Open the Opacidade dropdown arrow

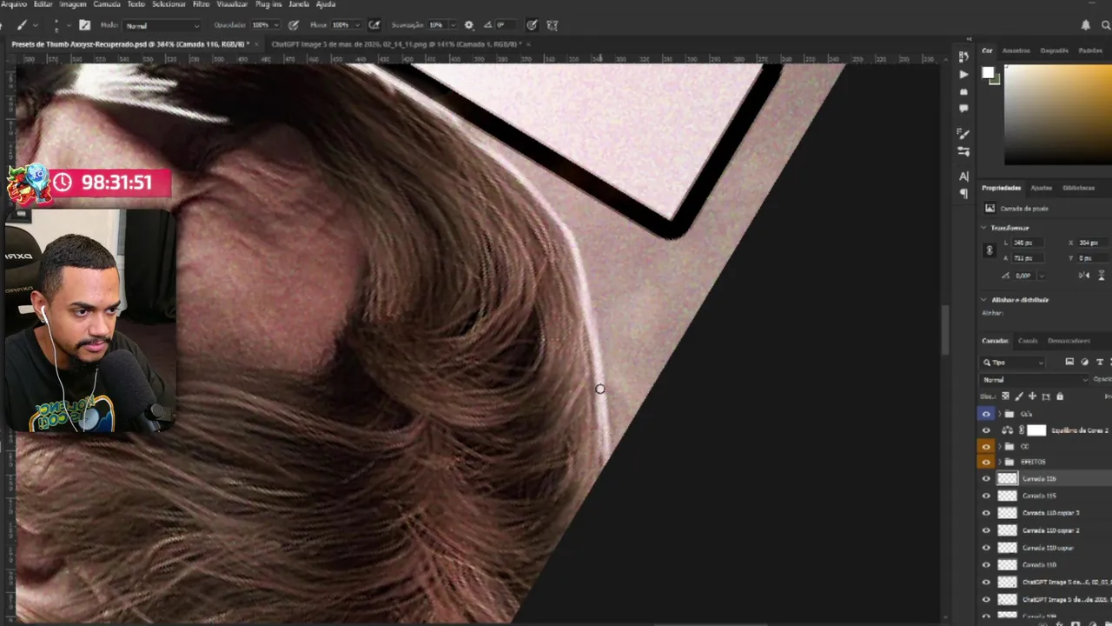277,25
